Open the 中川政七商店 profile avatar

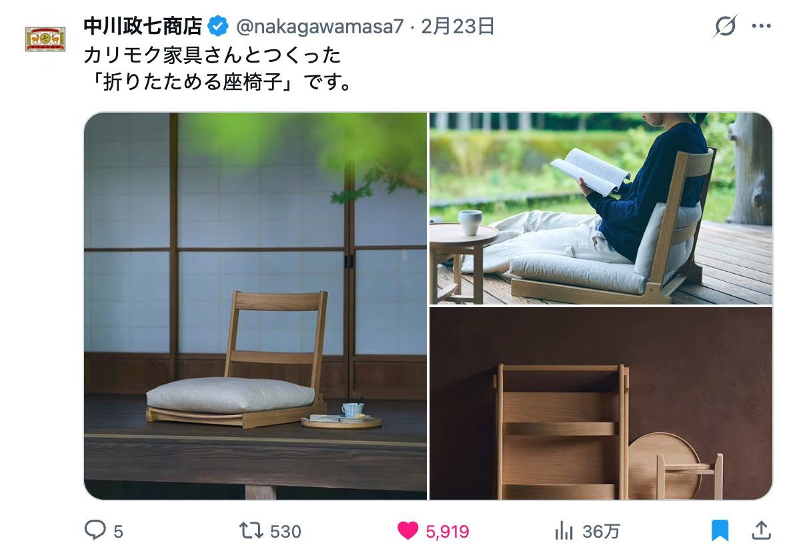(x=45, y=39)
